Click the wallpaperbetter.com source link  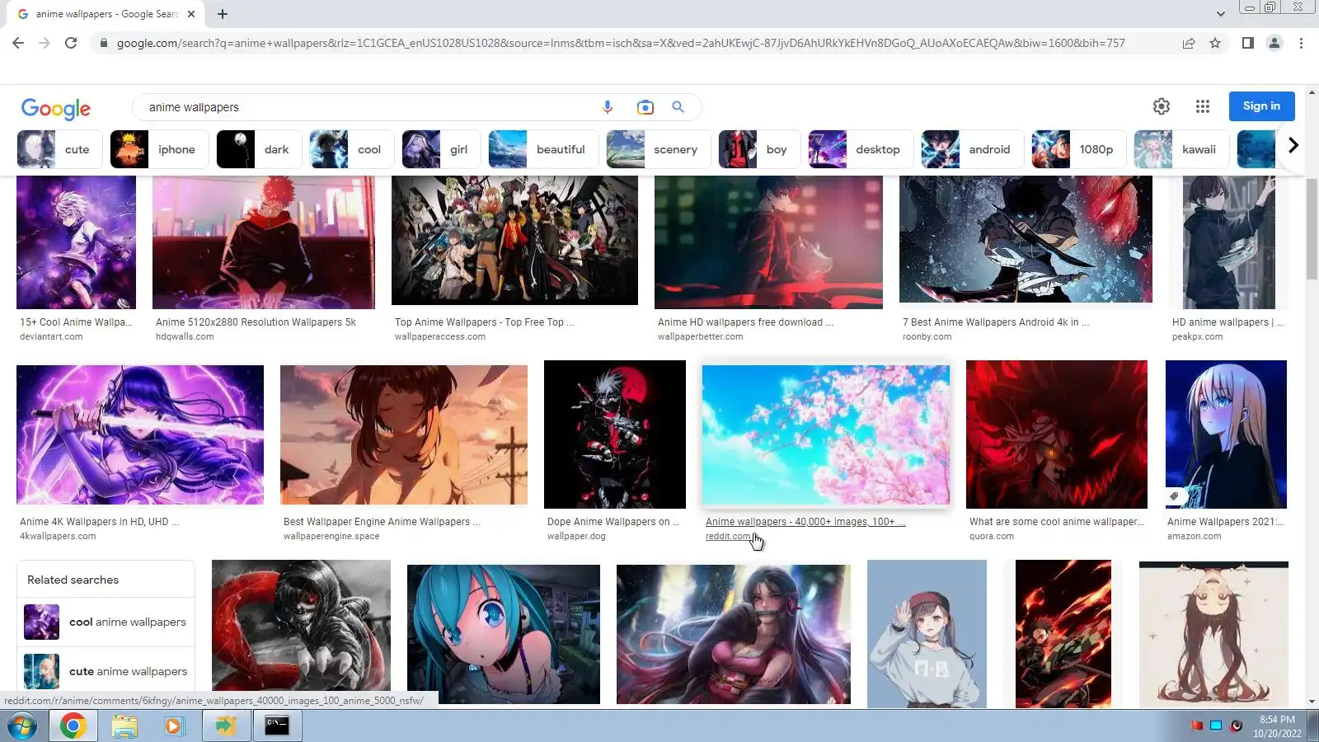tap(700, 336)
